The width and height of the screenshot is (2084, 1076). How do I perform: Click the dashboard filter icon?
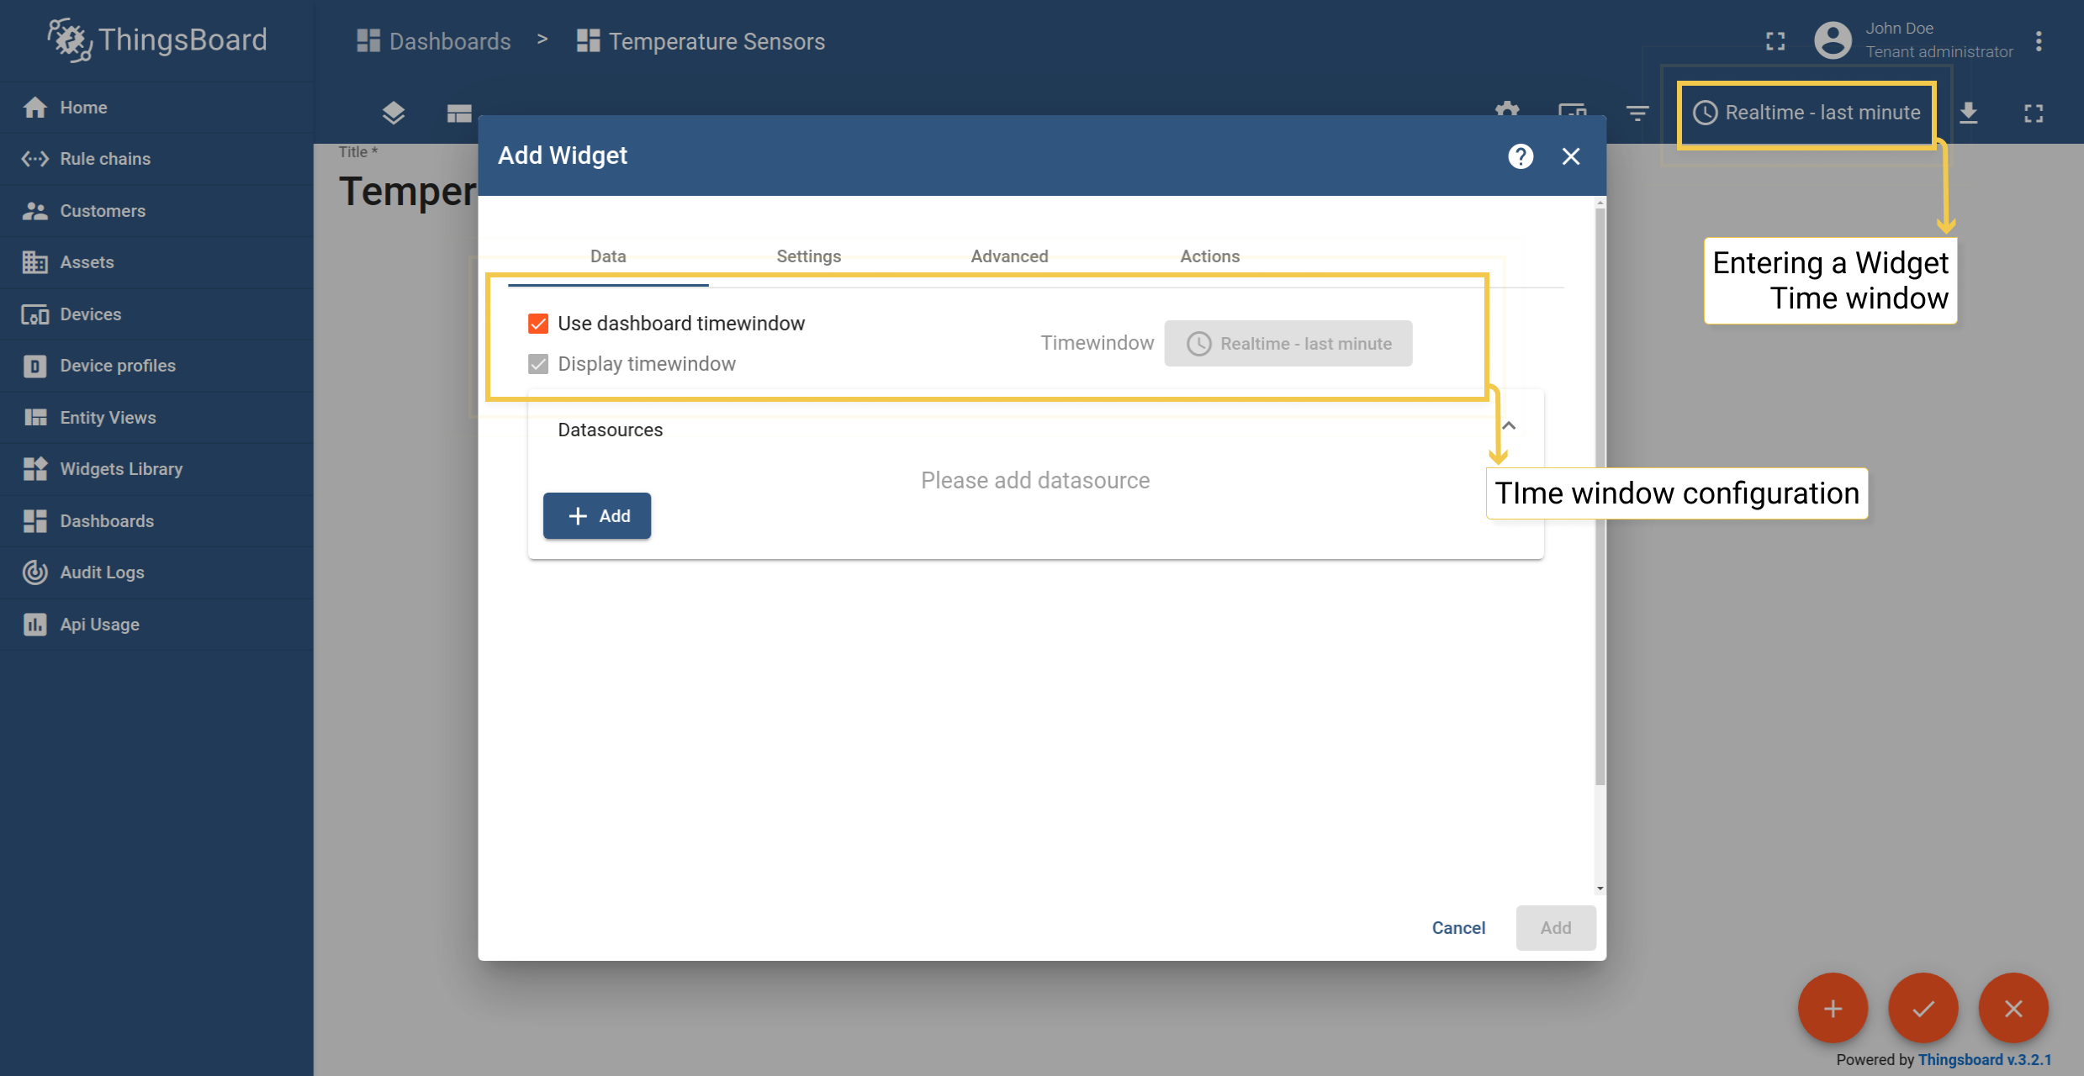(x=1637, y=113)
